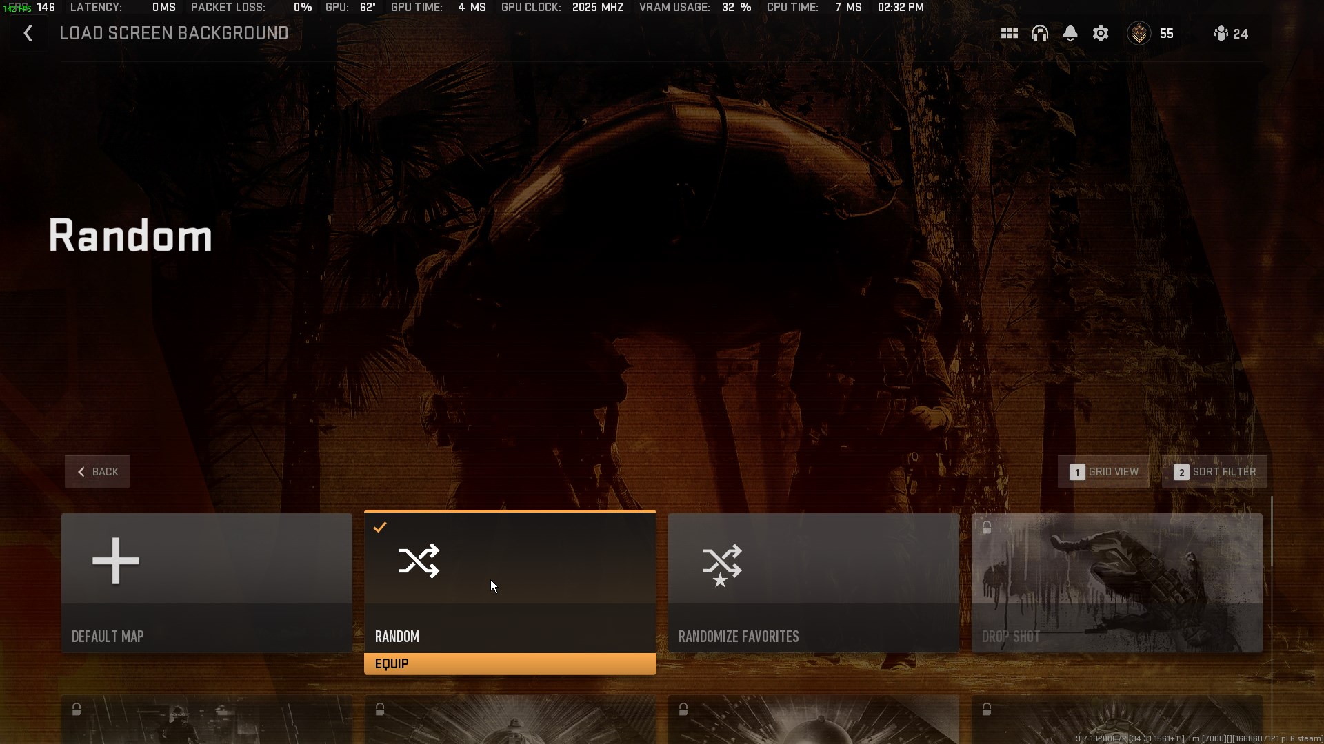This screenshot has height=744, width=1324.
Task: Click the RANDOM card label
Action: click(x=397, y=637)
